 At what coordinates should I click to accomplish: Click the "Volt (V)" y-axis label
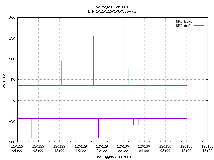(x=4, y=80)
